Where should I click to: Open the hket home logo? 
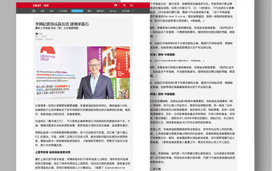click(37, 5)
